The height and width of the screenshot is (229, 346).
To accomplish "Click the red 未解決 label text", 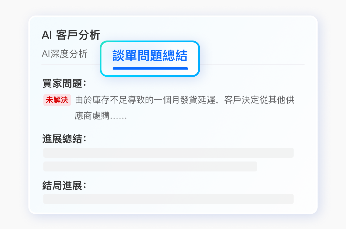I will pos(57,100).
